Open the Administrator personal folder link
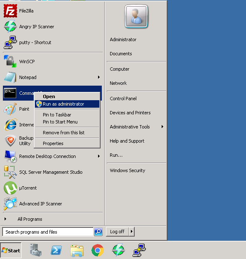Screen dimensions: 246x259 (x=123, y=39)
